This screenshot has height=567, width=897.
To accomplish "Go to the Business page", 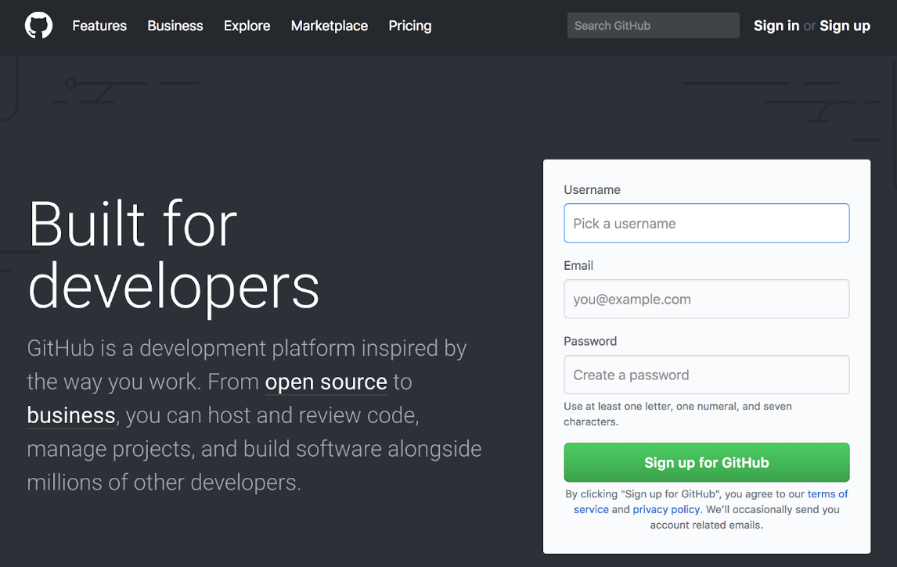I will (x=175, y=26).
